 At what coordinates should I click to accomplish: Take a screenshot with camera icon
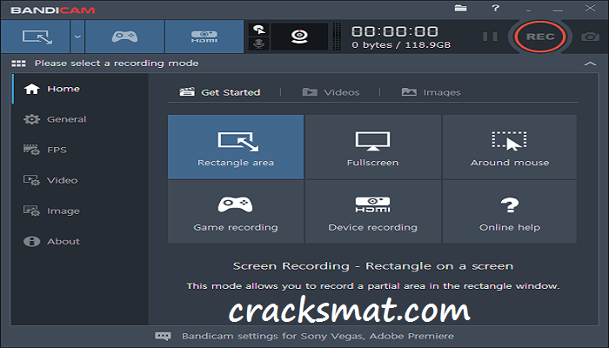(x=590, y=37)
